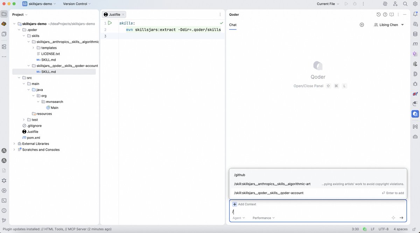Choose the /github command suggestion

pos(318,175)
